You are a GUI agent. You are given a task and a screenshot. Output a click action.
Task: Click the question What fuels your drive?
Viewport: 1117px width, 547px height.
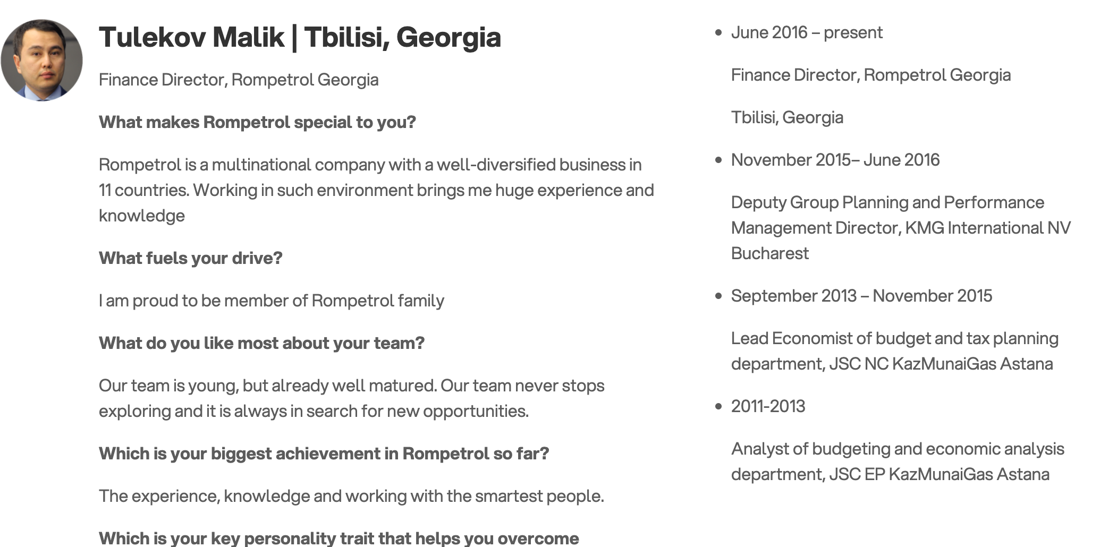(x=190, y=258)
